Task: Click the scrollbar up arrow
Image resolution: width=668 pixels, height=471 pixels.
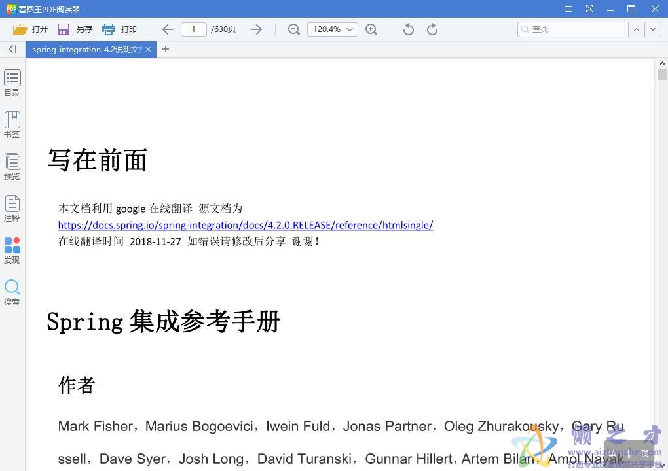Action: coord(662,63)
